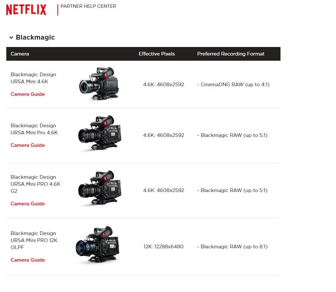This screenshot has width=336, height=292.
Task: Select the Blackmagic RAW up to 8:1 entry
Action: coord(232,246)
